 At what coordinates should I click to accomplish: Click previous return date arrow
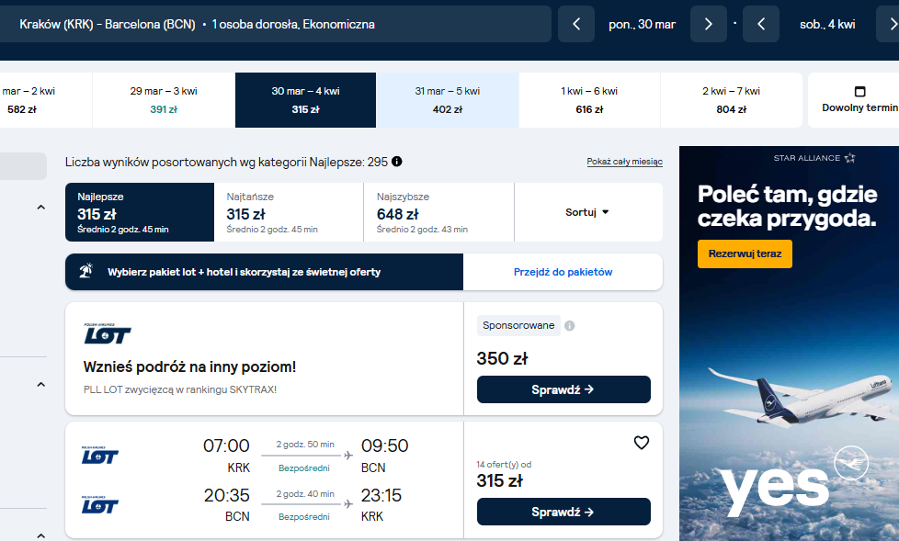pos(761,24)
